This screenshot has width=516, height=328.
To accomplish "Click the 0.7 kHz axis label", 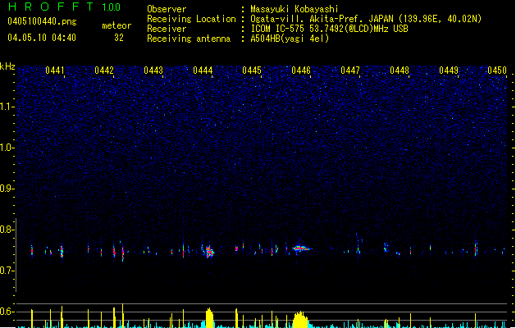I will coord(7,271).
